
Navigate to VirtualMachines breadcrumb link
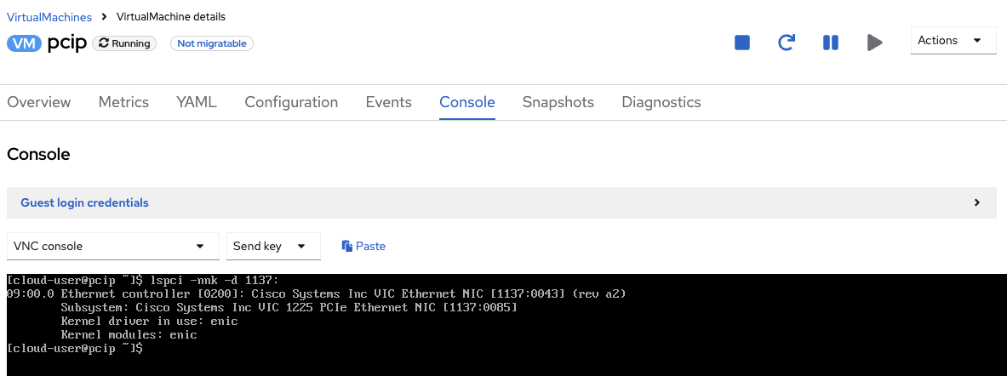(x=48, y=16)
